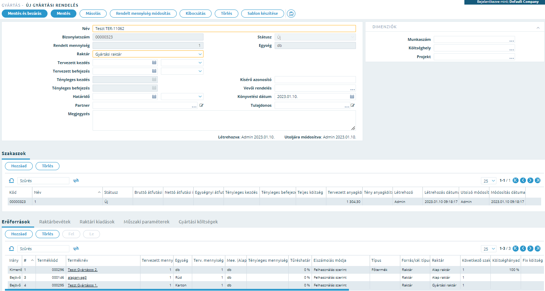Open page size dropdown in Szakaszok

(x=489, y=181)
